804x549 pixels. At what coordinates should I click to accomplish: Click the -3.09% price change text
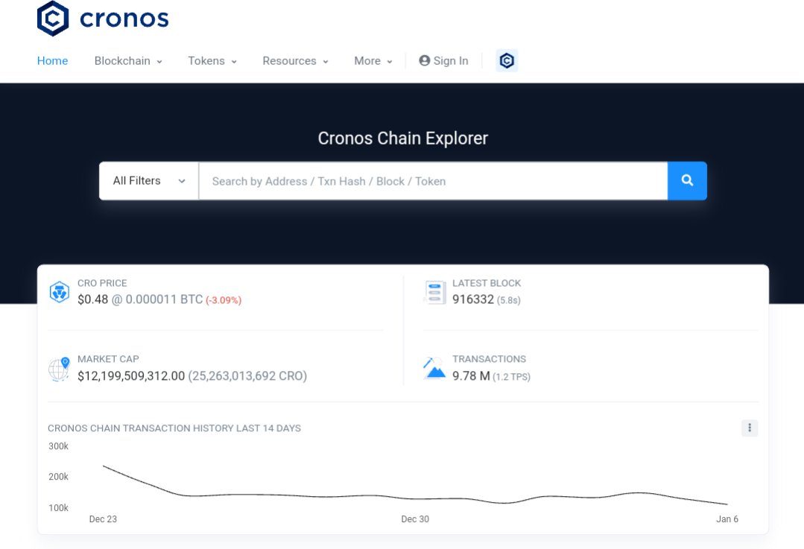coord(224,300)
